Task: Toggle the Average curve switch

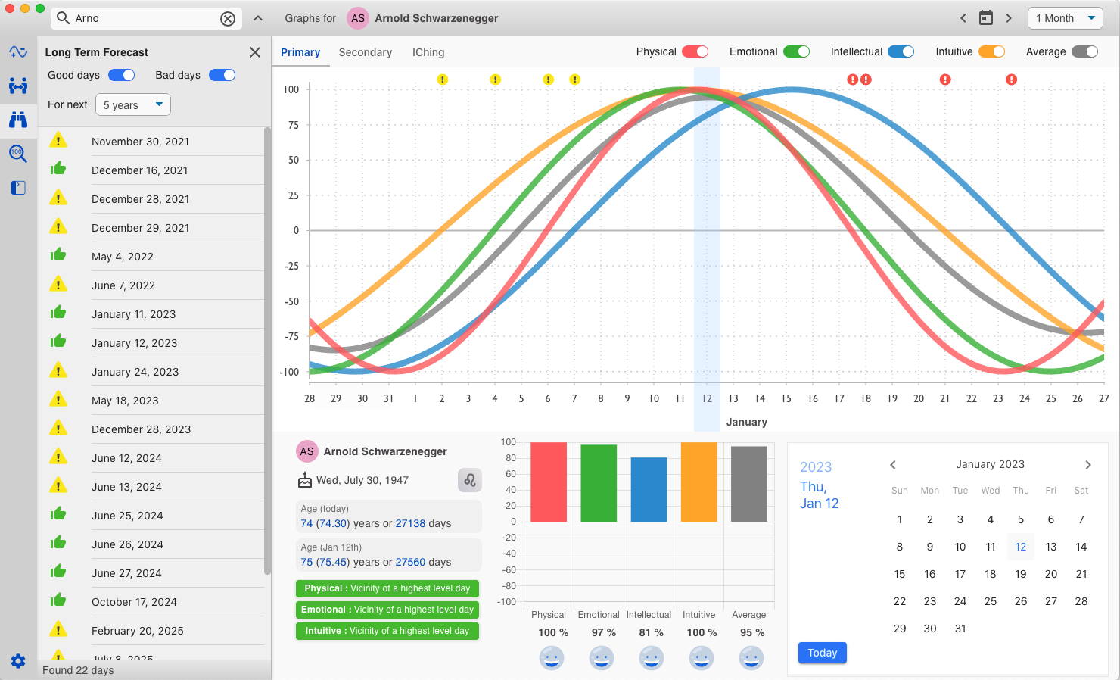Action: [1085, 51]
